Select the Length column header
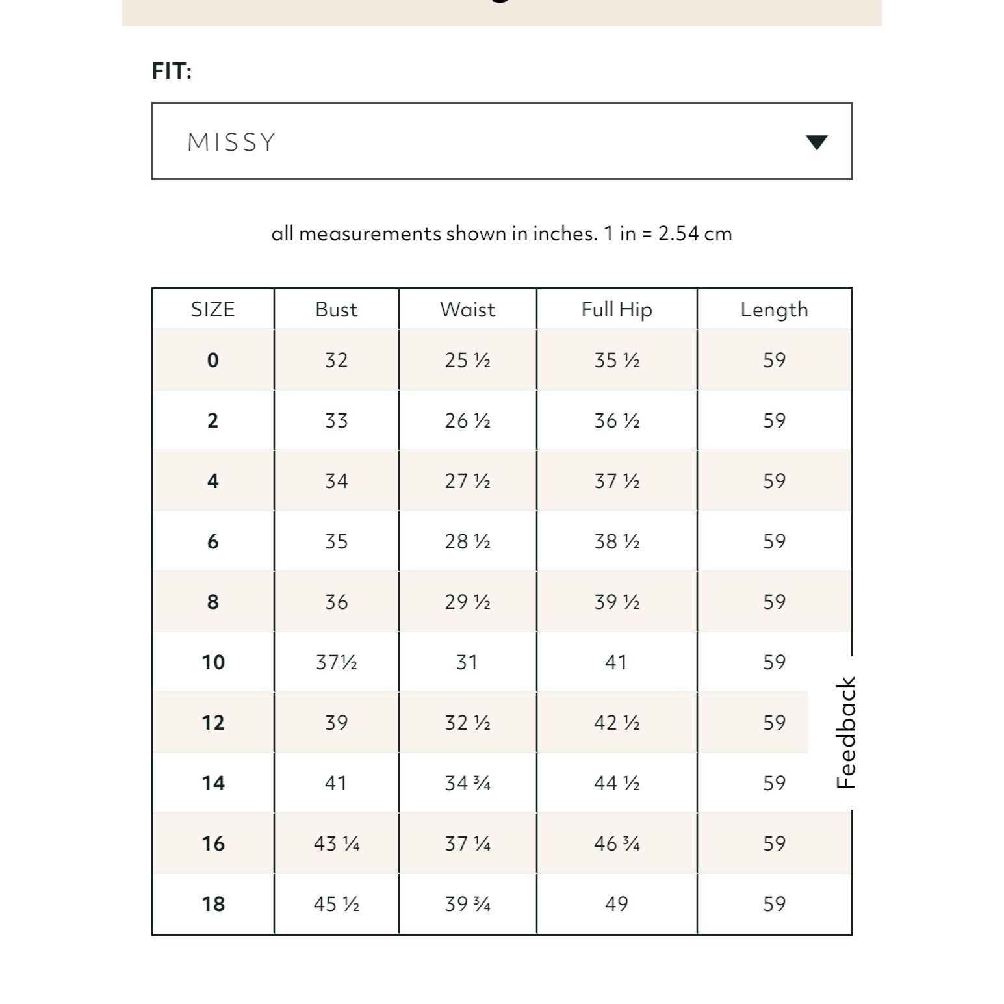1004x1004 pixels. (x=774, y=310)
